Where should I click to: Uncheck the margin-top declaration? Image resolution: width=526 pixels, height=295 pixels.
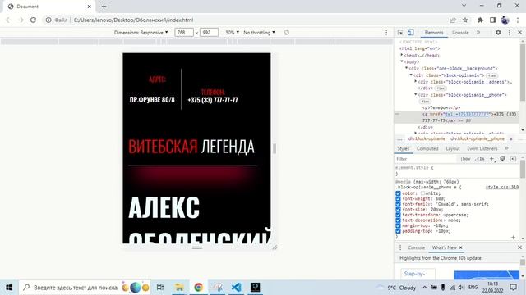(x=398, y=225)
